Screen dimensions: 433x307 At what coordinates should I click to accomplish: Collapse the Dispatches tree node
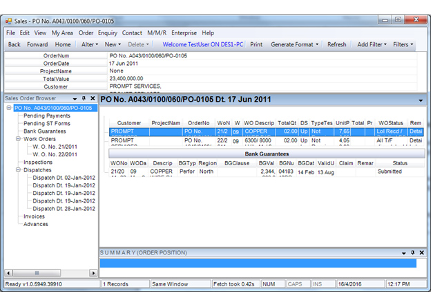17,170
